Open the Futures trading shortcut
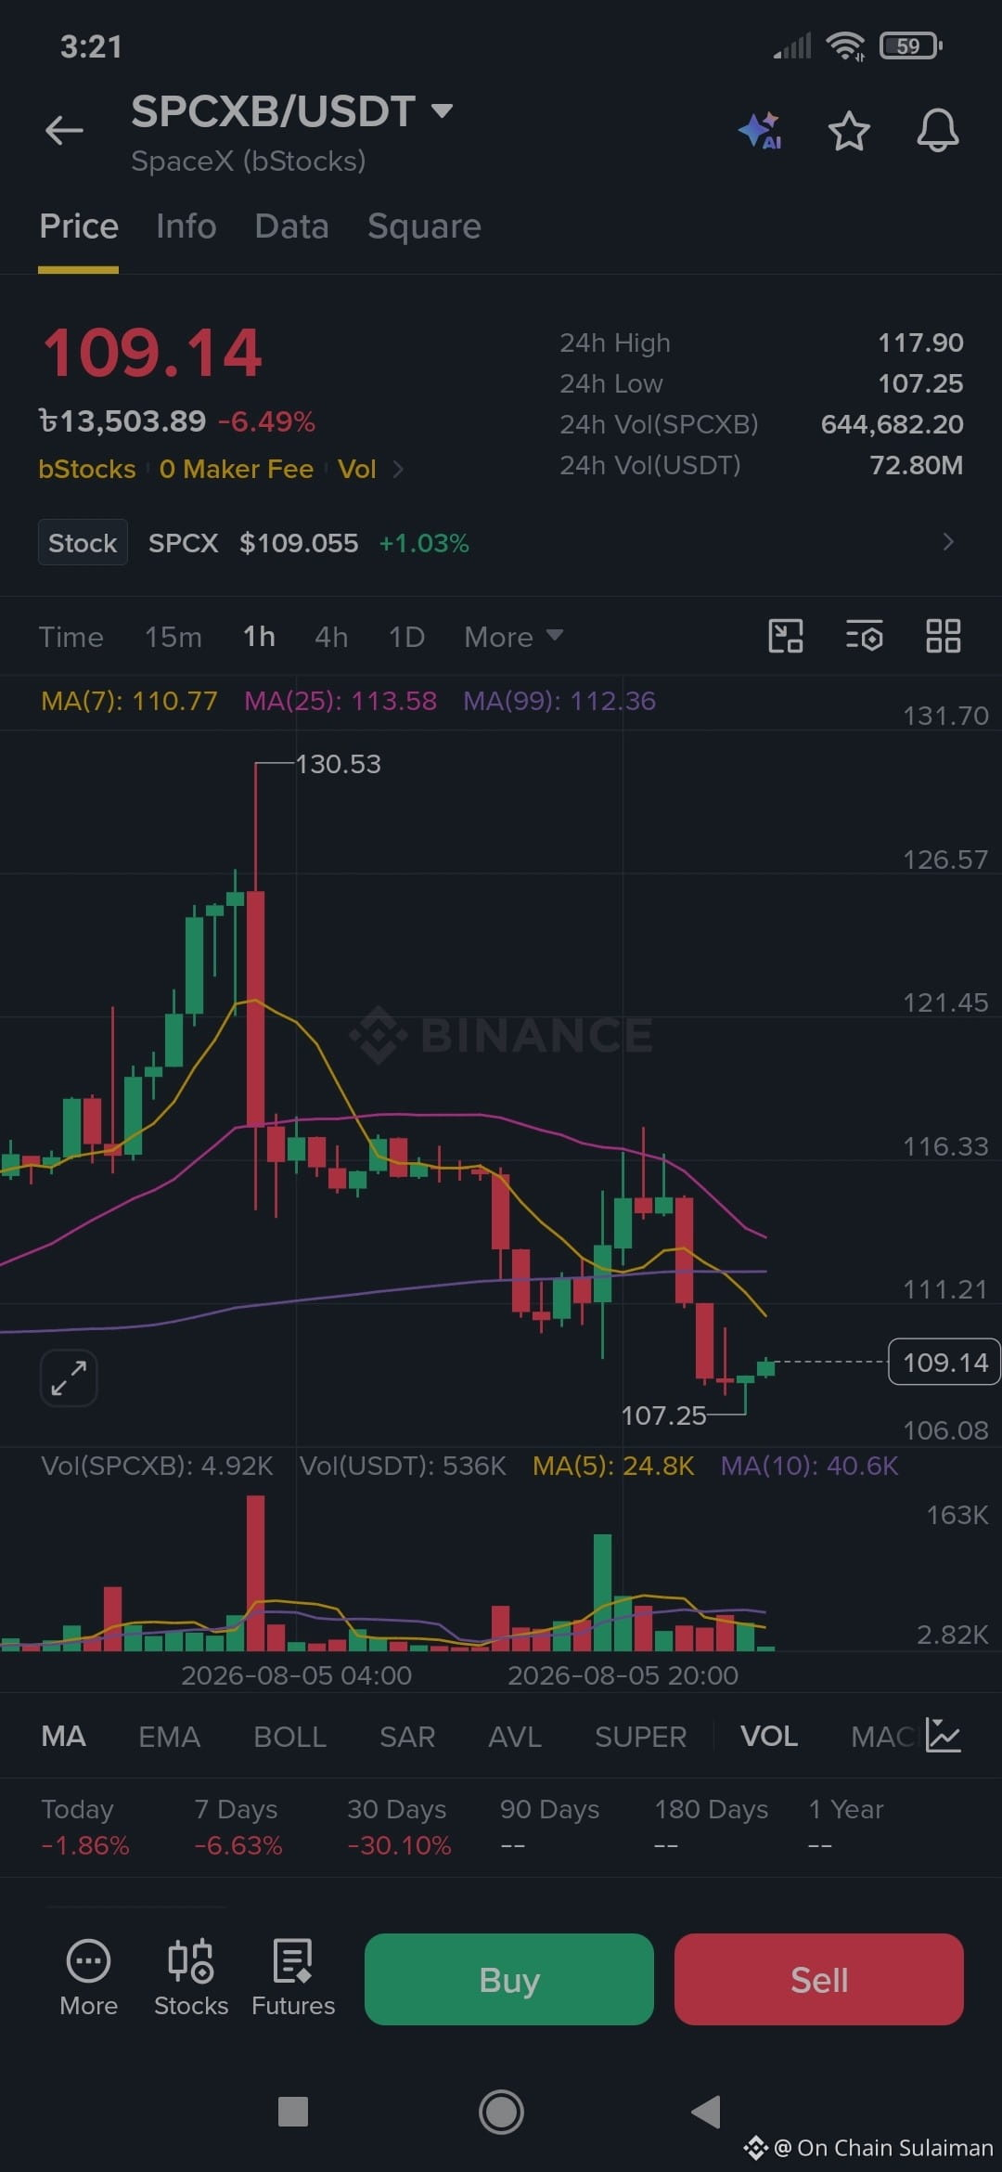The width and height of the screenshot is (1002, 2172). 293,1978
